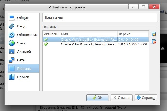Click green checkmark of Oracle VM VirtualBox row

click(x=46, y=39)
